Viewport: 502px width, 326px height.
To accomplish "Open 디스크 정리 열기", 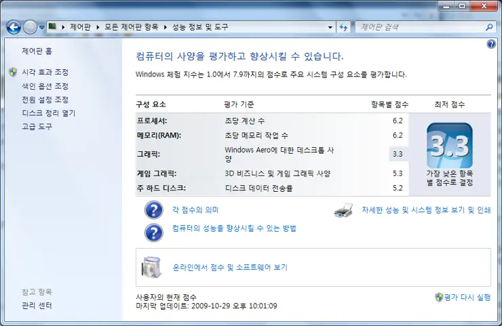I will [x=48, y=113].
